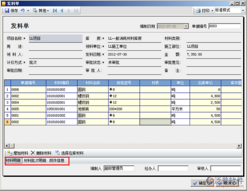Click the 材质 column header
This screenshot has height=191, width=247.
tap(155, 83)
